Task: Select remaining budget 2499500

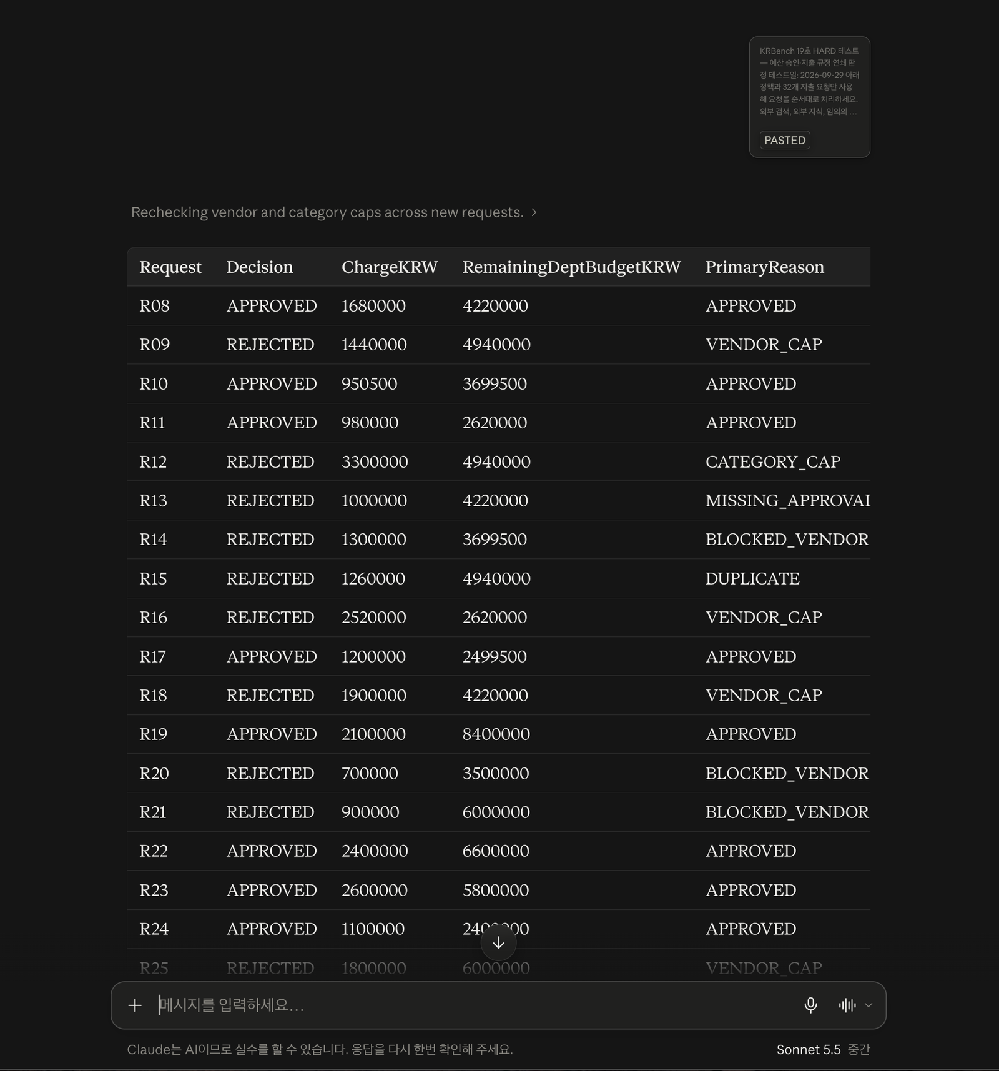Action: tap(495, 657)
